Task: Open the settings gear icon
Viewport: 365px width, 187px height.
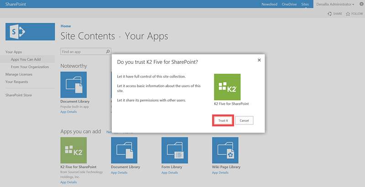Action: (x=361, y=4)
